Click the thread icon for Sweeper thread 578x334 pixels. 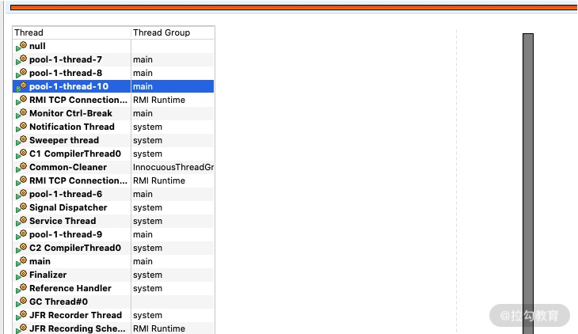tap(21, 141)
